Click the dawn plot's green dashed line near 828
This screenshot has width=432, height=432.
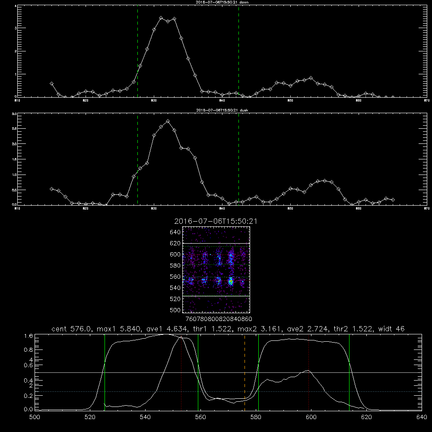tap(137, 51)
